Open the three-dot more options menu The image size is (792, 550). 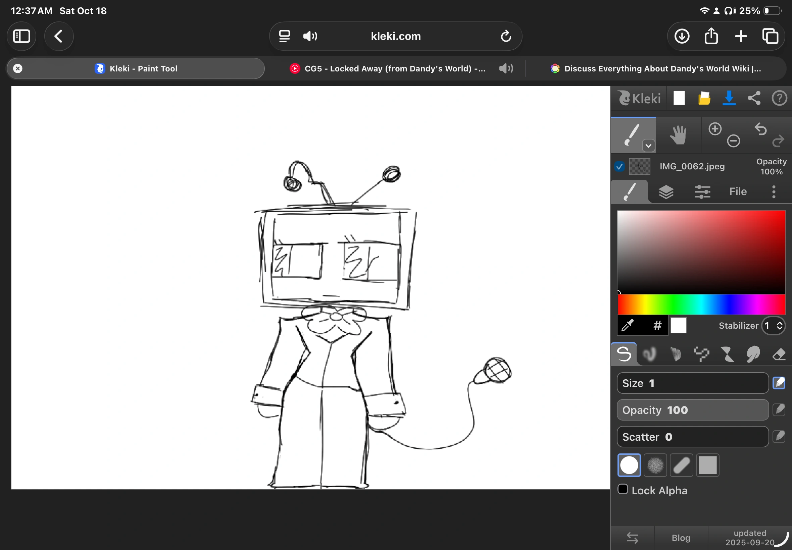774,191
